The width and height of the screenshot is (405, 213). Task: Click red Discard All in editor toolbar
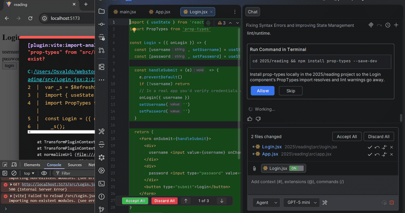(165, 201)
